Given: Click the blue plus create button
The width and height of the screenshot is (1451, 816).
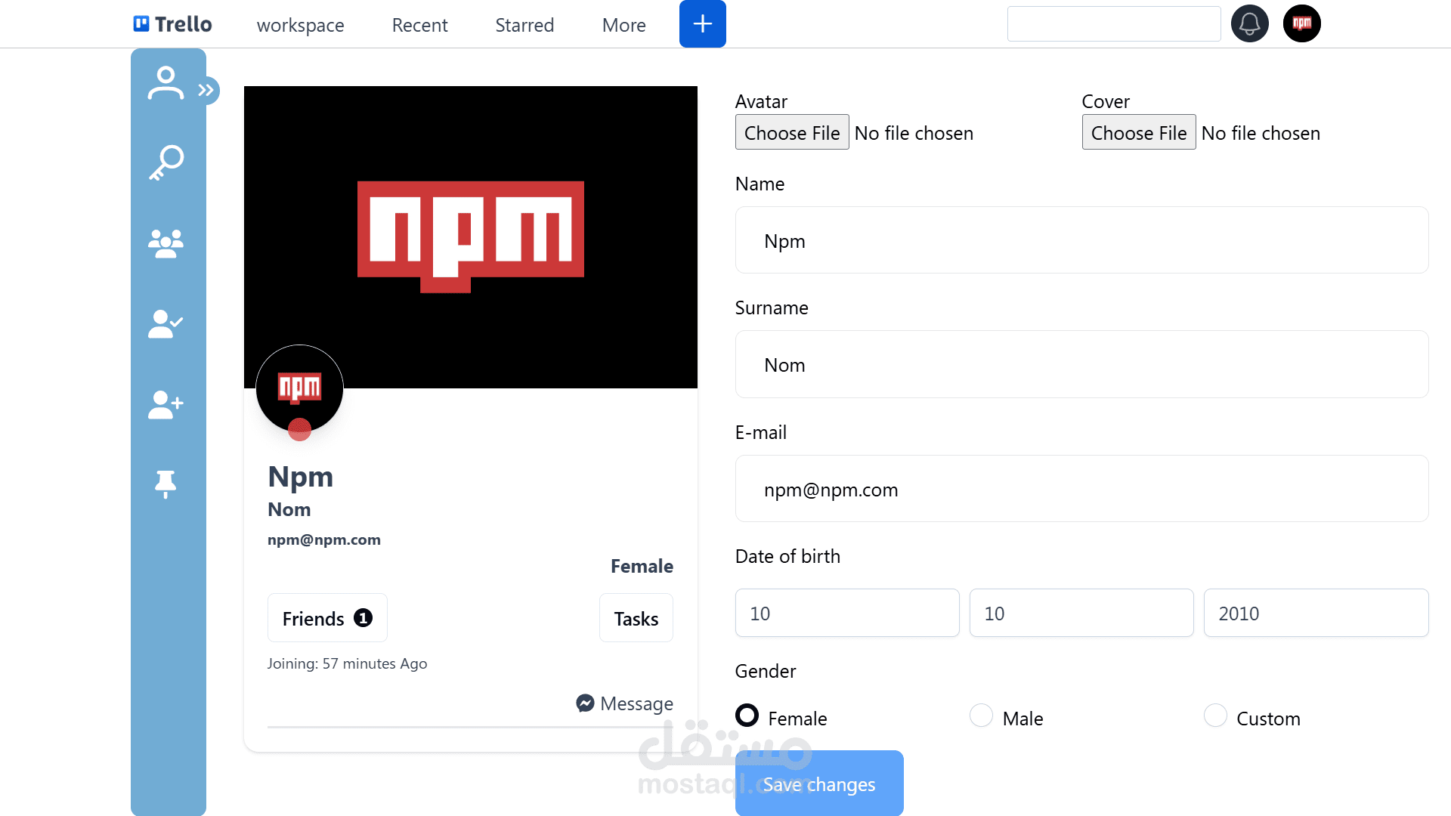Looking at the screenshot, I should pos(702,23).
